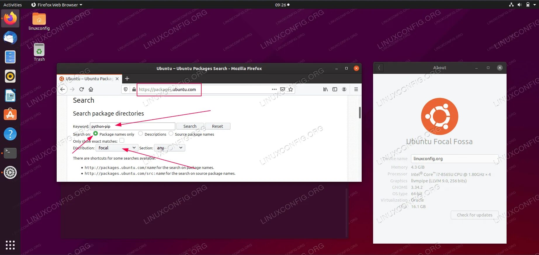539x255 pixels.
Task: Open volume indicator in top bar
Action: tap(519, 5)
